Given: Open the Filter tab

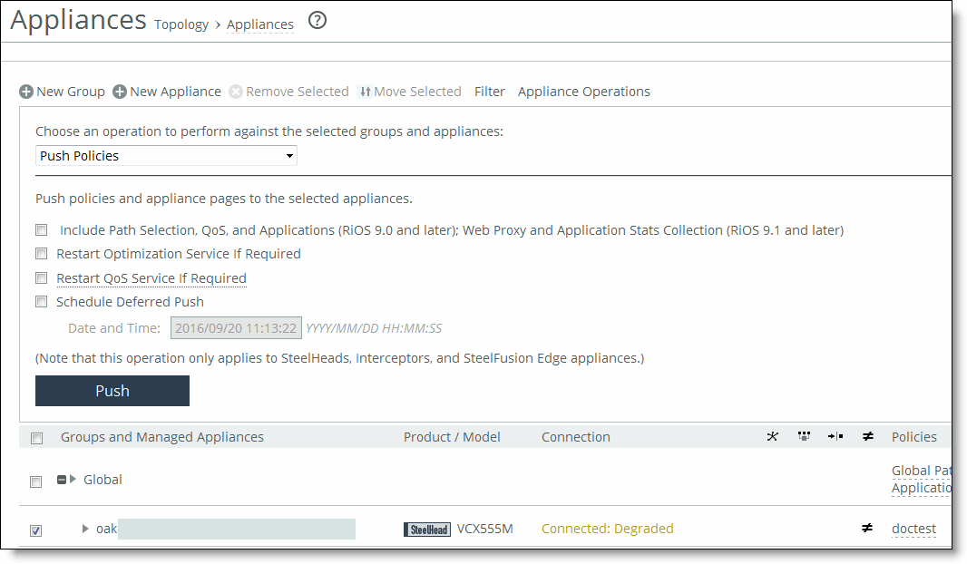Looking at the screenshot, I should click(490, 92).
